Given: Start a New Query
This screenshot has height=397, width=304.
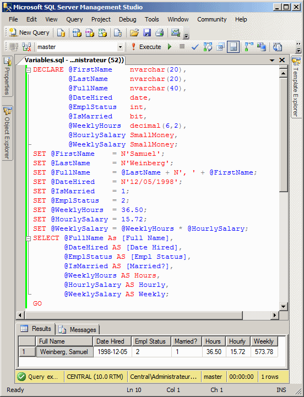Looking at the screenshot, I should 29,32.
